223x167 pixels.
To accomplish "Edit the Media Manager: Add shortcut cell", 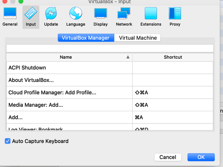I will [173, 105].
